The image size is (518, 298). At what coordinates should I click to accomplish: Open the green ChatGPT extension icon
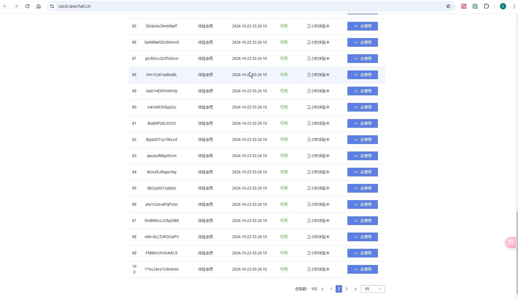[475, 6]
